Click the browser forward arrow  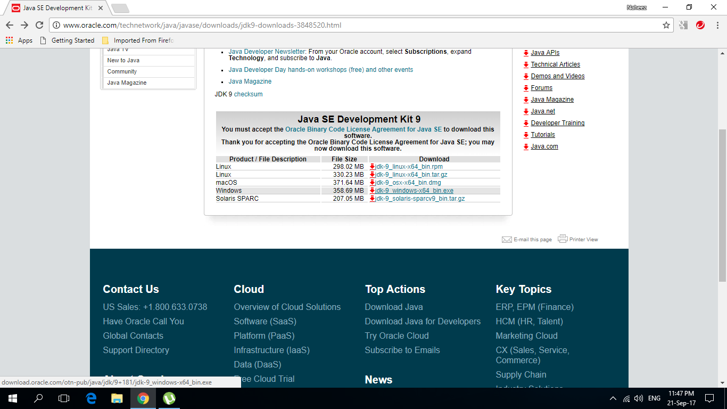tap(24, 25)
